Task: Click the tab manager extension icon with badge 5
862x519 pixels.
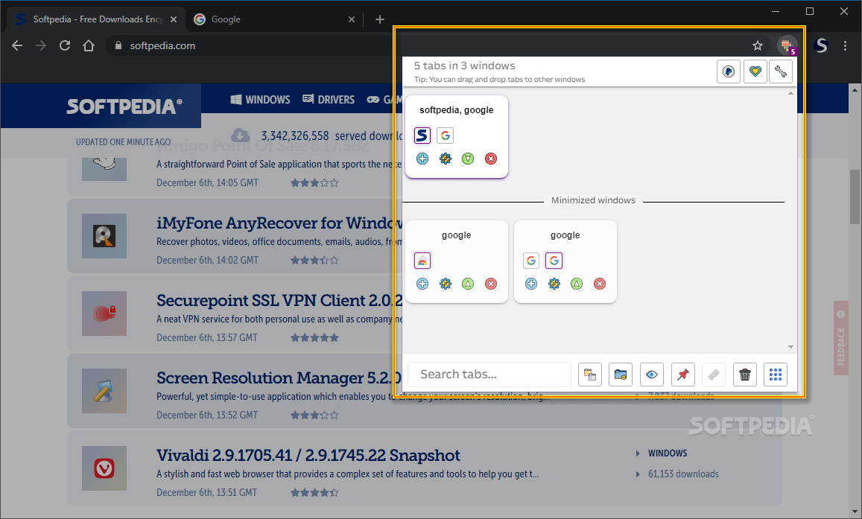Action: point(787,45)
